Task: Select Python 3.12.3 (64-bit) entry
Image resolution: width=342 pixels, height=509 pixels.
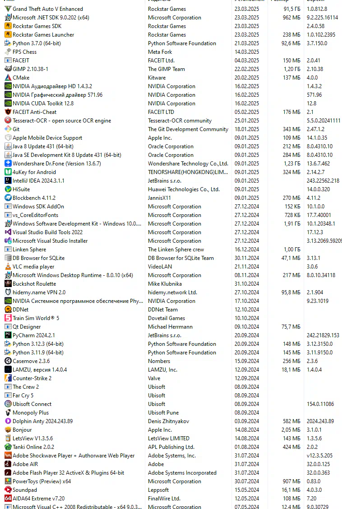Action: click(38, 344)
